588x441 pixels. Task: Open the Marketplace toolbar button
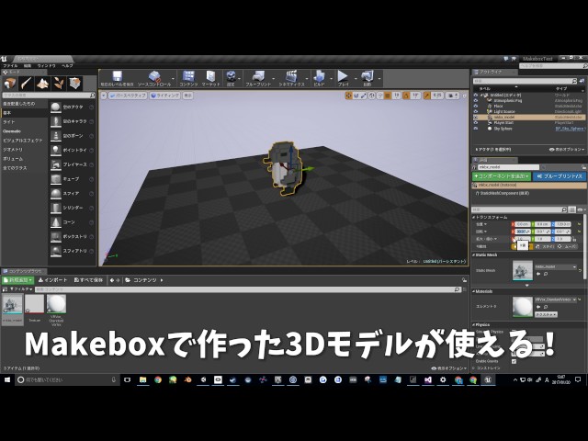[x=210, y=78]
